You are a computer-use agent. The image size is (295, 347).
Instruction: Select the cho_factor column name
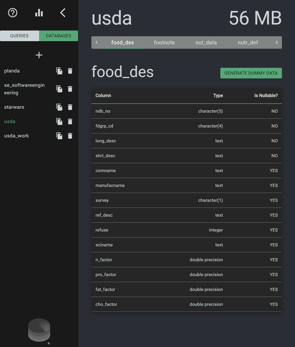click(x=106, y=304)
